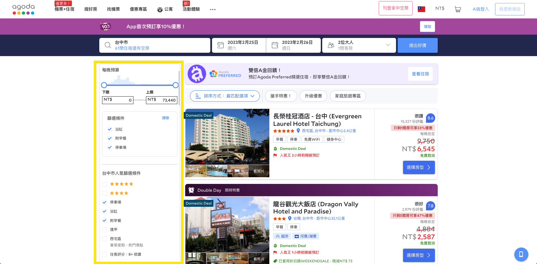Select the 升級優惠 filter tab
This screenshot has height=264, width=537.
[x=313, y=96]
